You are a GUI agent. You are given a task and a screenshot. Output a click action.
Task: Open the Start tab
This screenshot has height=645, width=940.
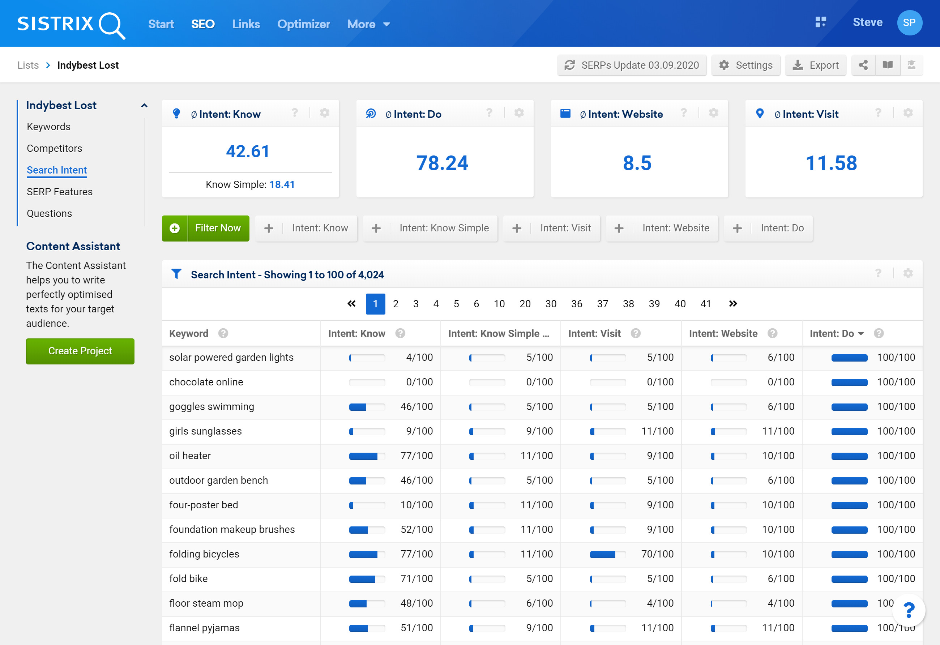pyautogui.click(x=161, y=24)
